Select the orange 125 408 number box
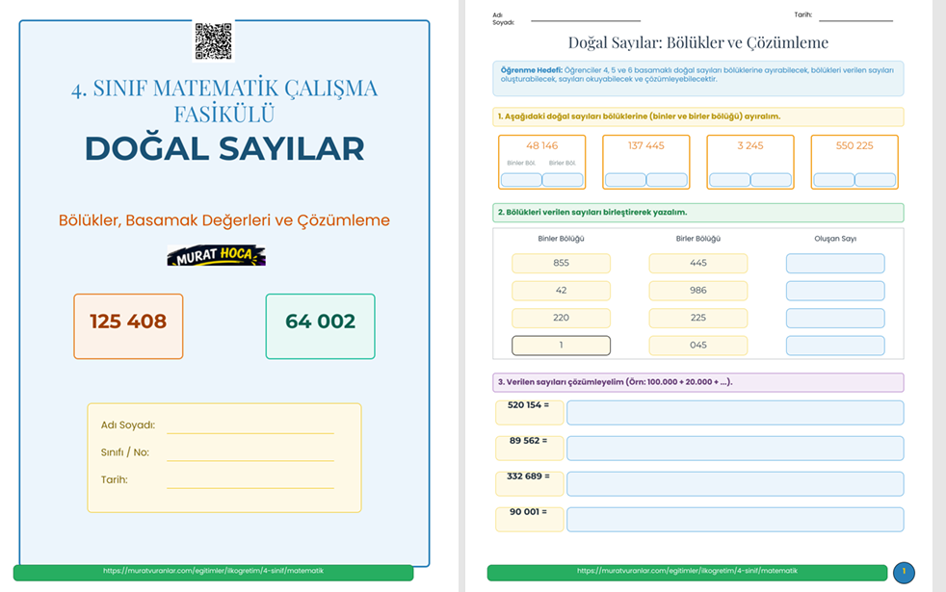Image resolution: width=946 pixels, height=592 pixels. (x=128, y=326)
